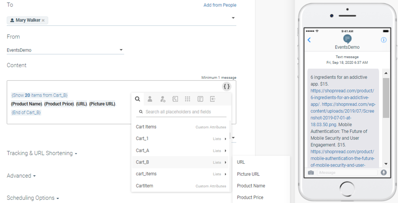Expand Scheduling Options section

point(32,198)
